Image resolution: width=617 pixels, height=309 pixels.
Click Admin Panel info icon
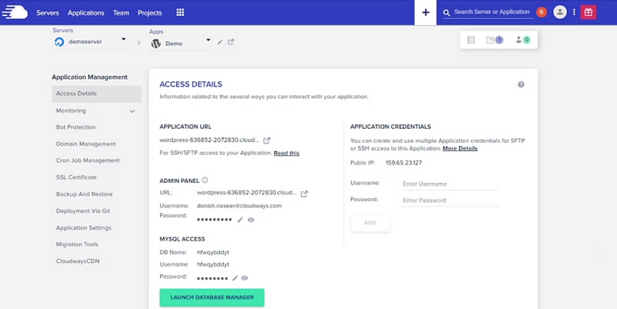pyautogui.click(x=204, y=180)
